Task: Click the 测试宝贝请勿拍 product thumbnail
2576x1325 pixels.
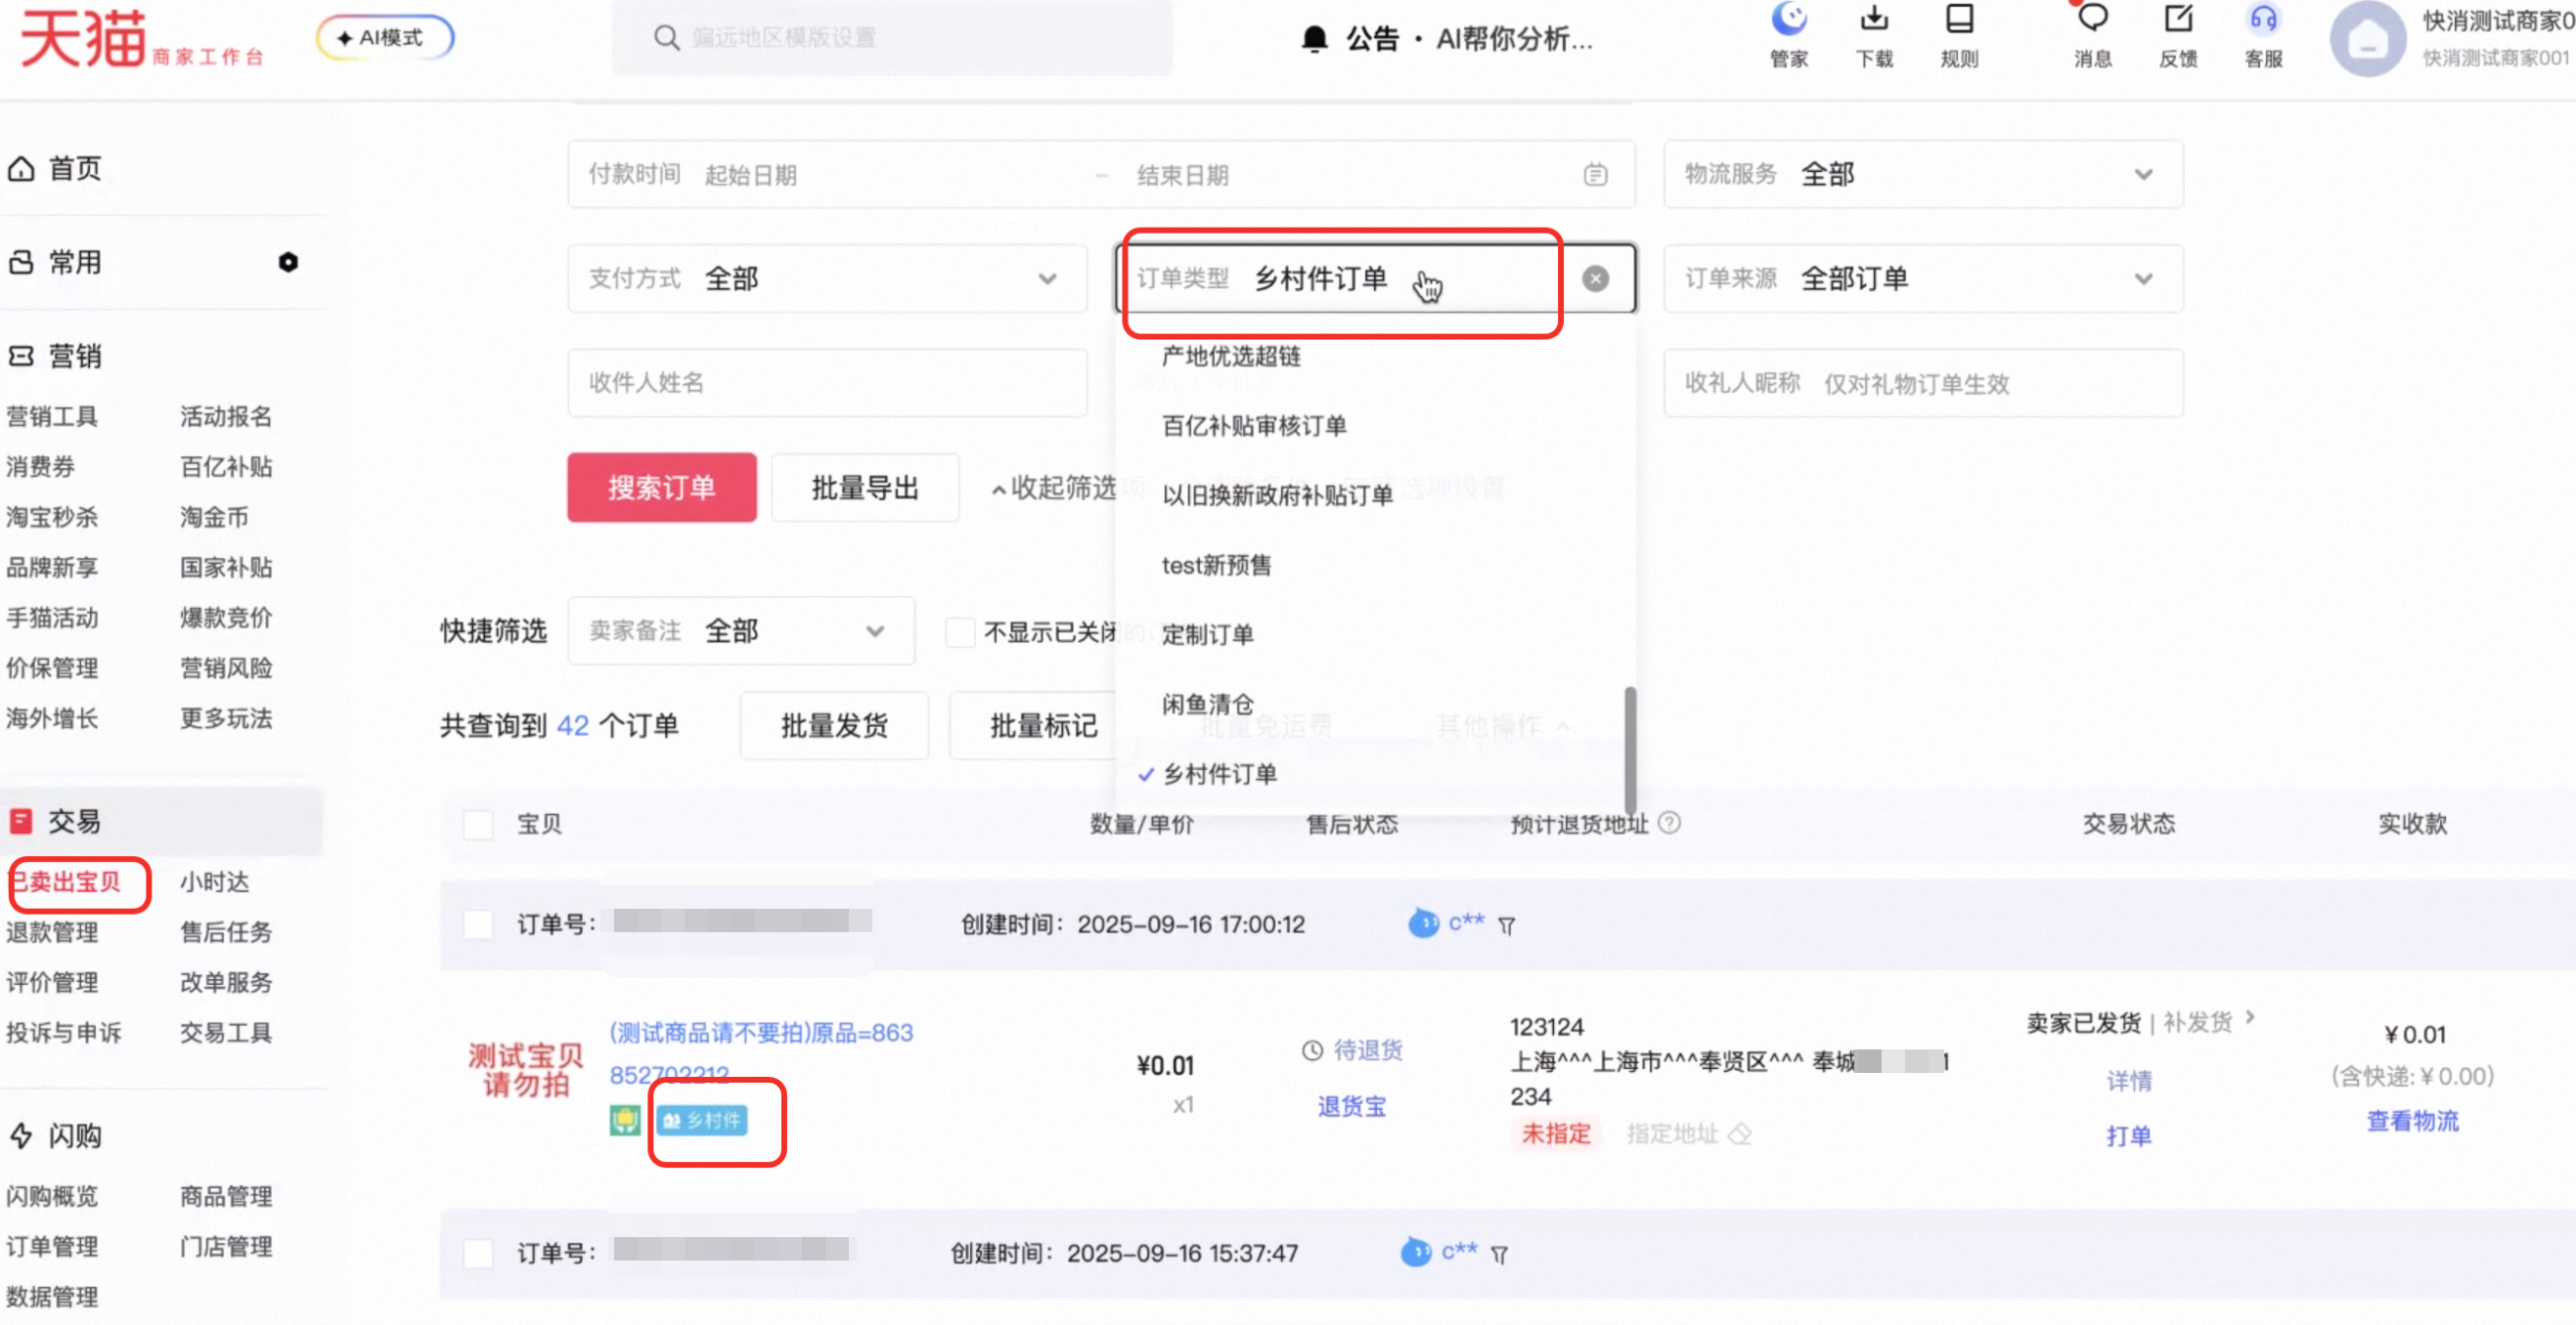Action: pos(526,1070)
